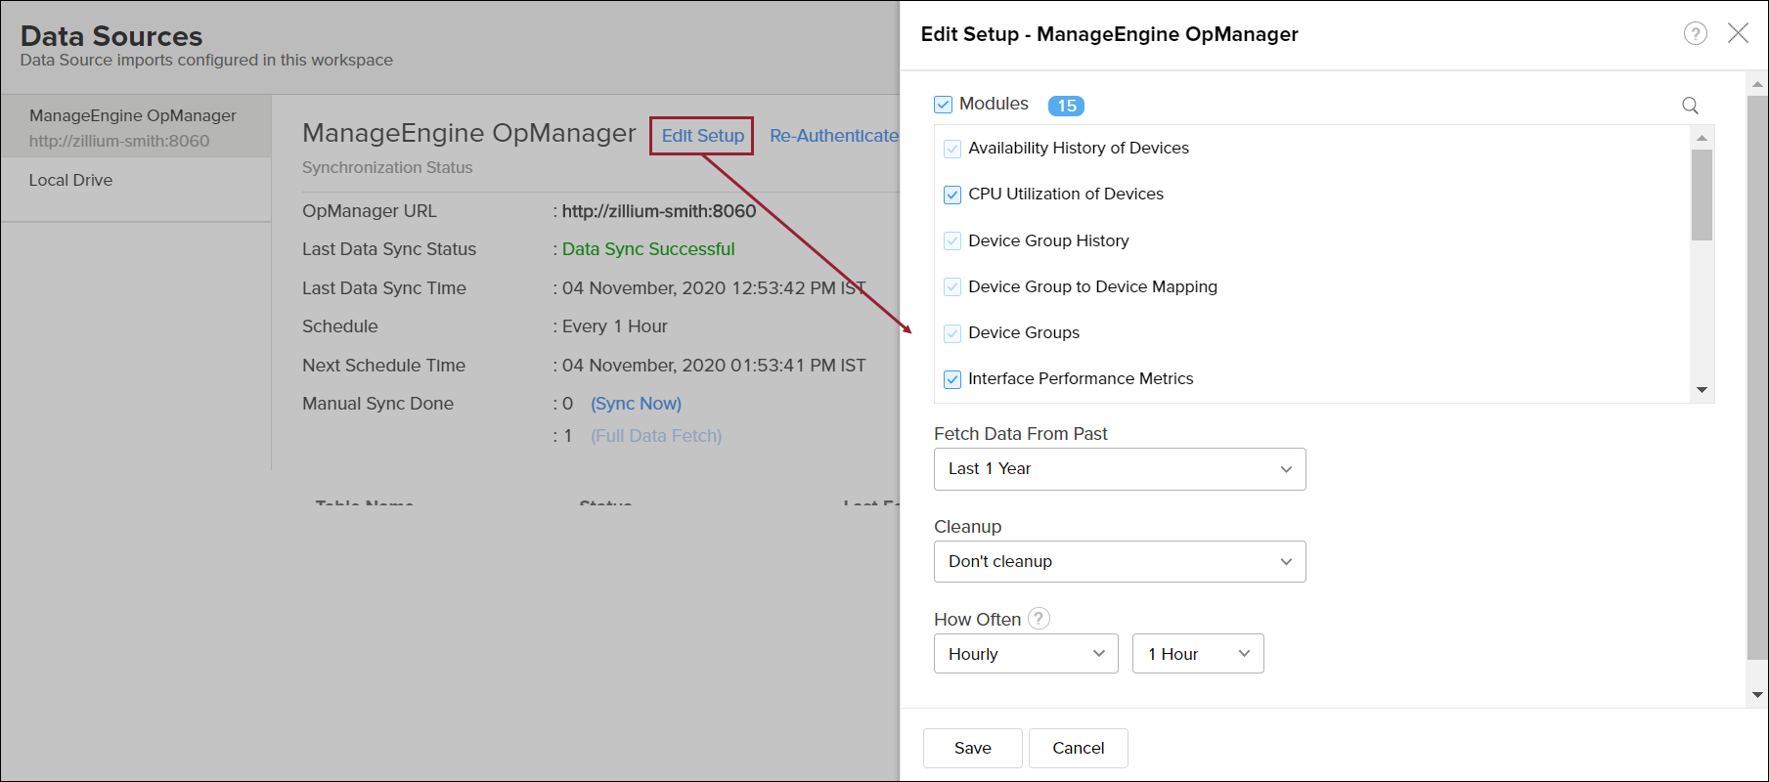
Task: Toggle the Modules select-all checkbox
Action: pyautogui.click(x=944, y=105)
